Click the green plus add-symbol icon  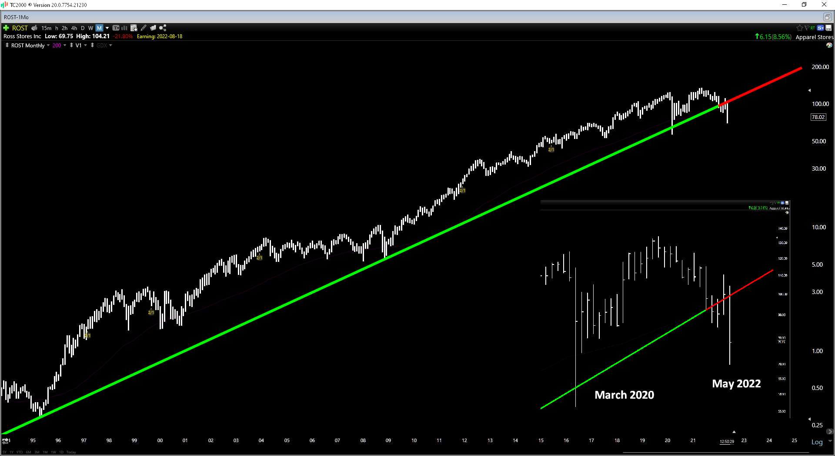(6, 28)
